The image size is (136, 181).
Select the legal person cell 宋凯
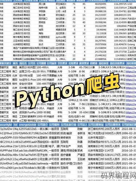(80, 146)
